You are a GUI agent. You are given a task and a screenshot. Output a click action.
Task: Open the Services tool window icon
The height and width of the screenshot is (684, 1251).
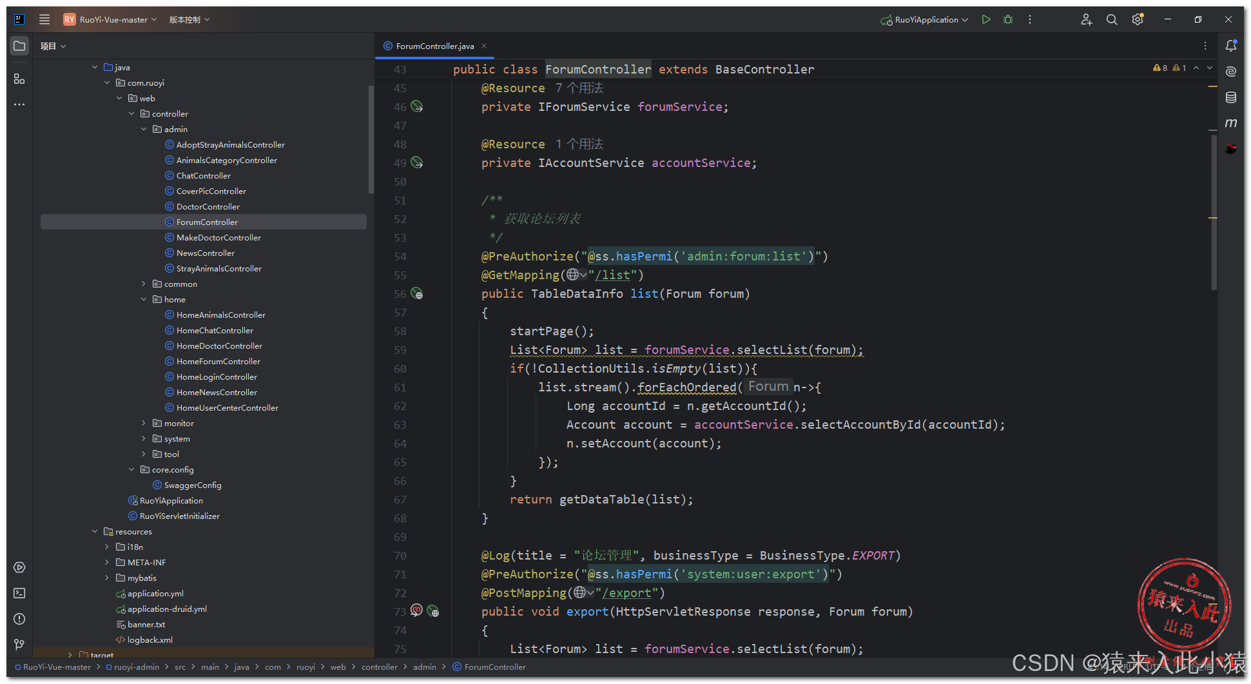19,567
